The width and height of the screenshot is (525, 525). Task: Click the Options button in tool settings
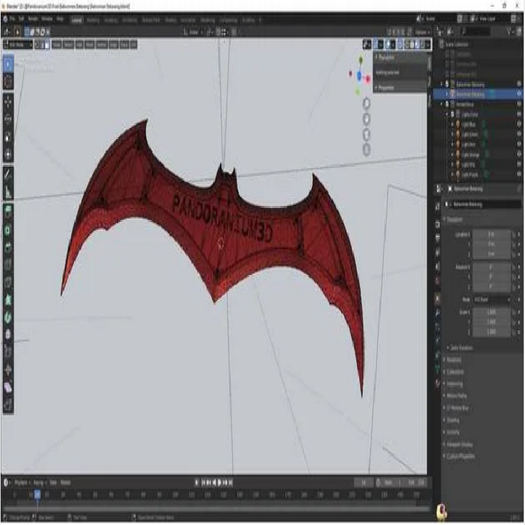coord(422,32)
